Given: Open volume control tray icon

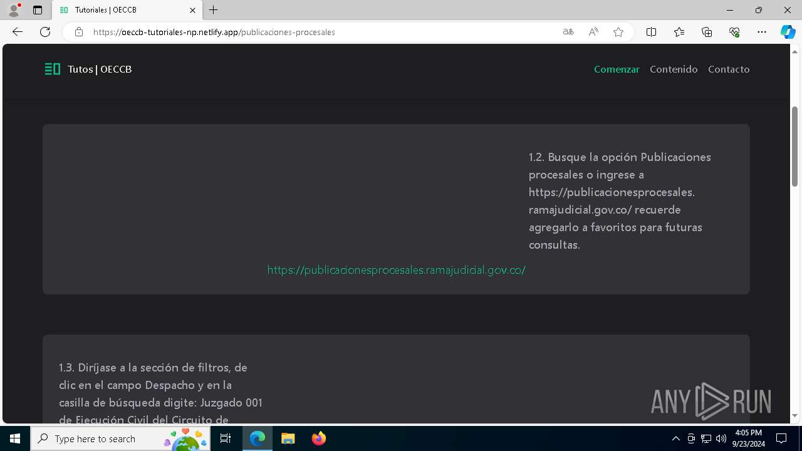Looking at the screenshot, I should [x=721, y=438].
